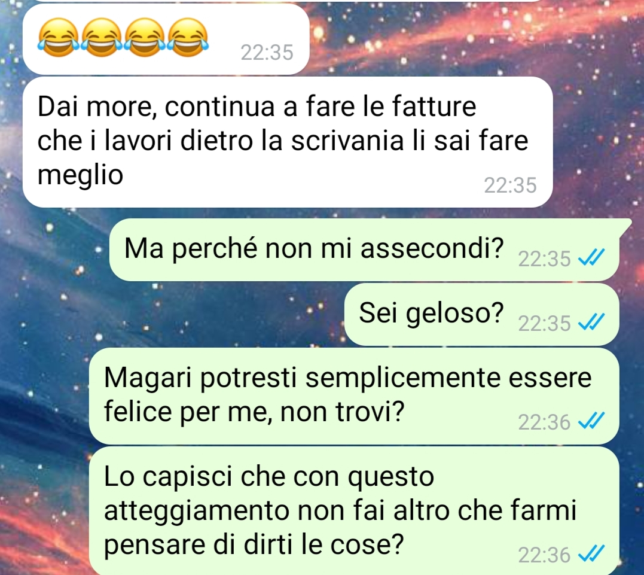644x575 pixels.
Task: Tap blue double-check beside 'Sei geloso?'
Action: tap(591, 323)
